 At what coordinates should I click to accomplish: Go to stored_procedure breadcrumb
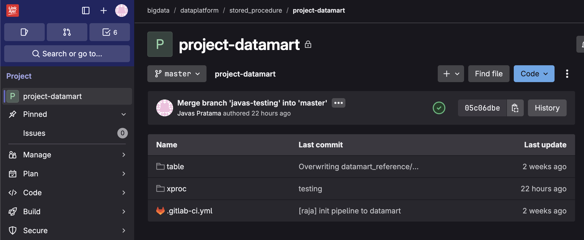point(256,11)
